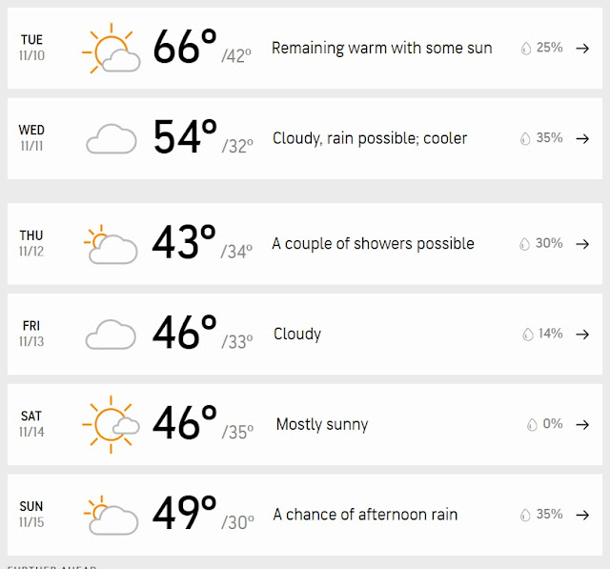Expand Saturday forecast via its arrow
The height and width of the screenshot is (569, 610).
[582, 424]
